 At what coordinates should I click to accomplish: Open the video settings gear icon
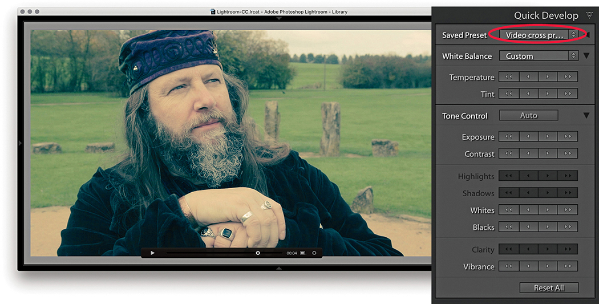[314, 253]
